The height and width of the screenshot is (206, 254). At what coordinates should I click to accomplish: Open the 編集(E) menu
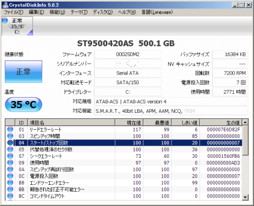tap(37, 12)
